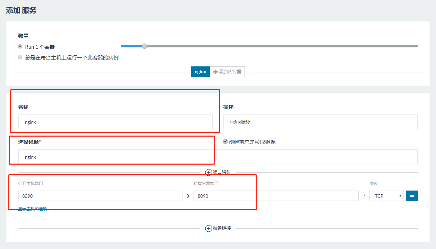Click the 选择镜像 input field
The image size is (436, 249).
point(218,157)
